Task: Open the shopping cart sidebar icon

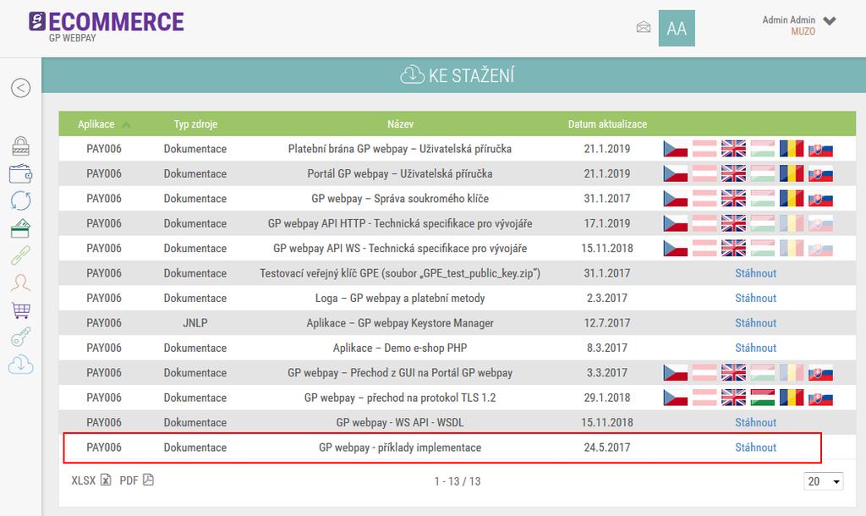Action: 21,310
